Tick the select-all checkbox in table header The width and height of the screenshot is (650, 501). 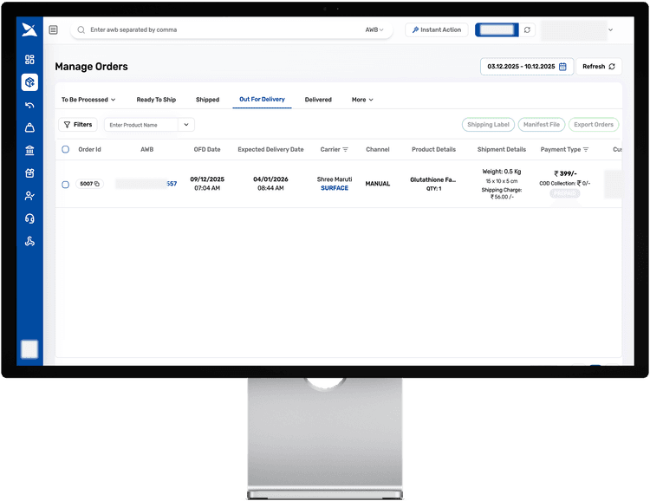tap(65, 149)
